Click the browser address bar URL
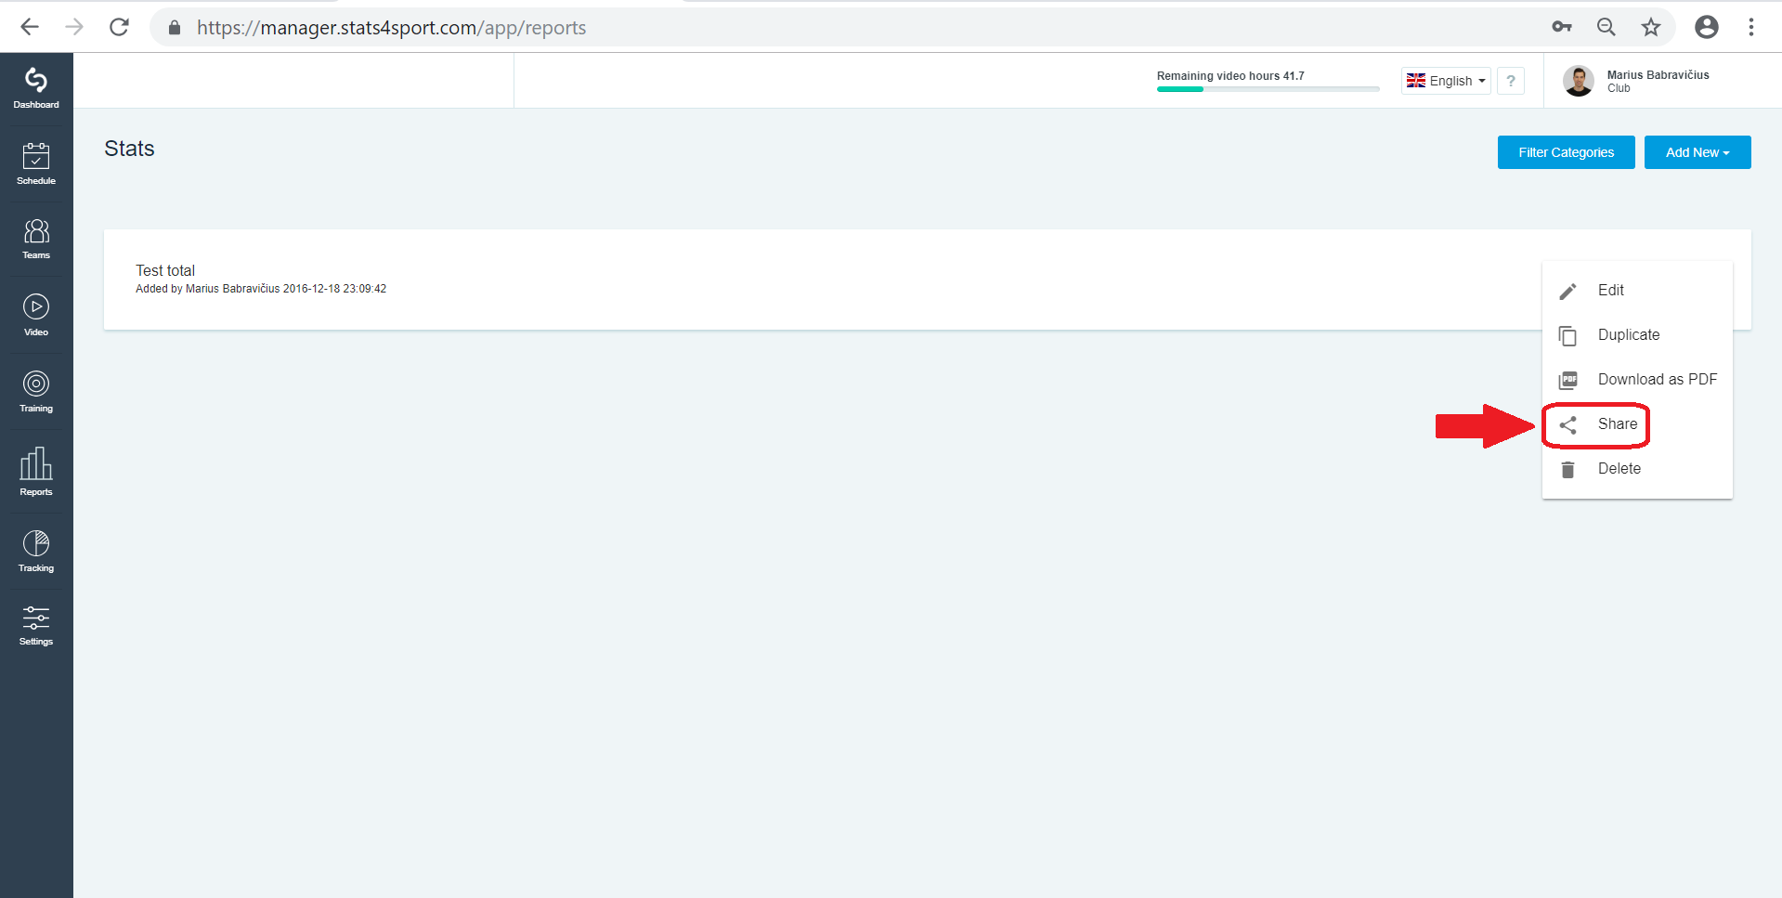This screenshot has width=1782, height=898. point(391,28)
